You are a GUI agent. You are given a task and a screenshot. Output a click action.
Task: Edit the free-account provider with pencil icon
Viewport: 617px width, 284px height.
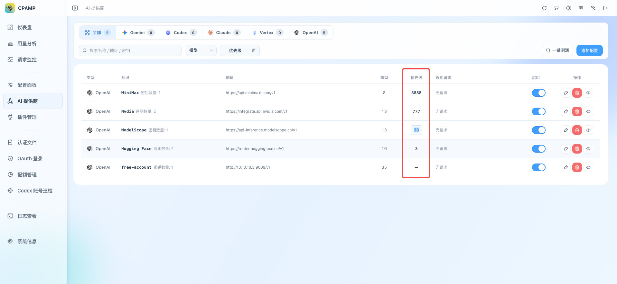click(x=566, y=167)
